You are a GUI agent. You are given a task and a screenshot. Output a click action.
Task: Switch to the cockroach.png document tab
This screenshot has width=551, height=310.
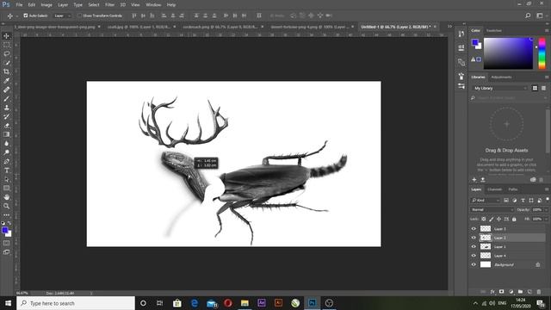click(220, 27)
